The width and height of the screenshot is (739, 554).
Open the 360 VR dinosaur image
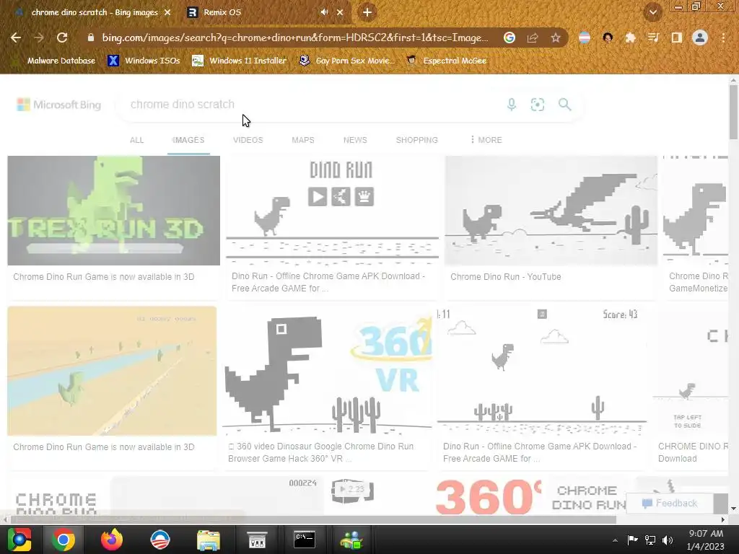(327, 371)
